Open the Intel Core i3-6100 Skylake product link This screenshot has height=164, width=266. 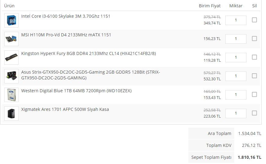coord(66,16)
